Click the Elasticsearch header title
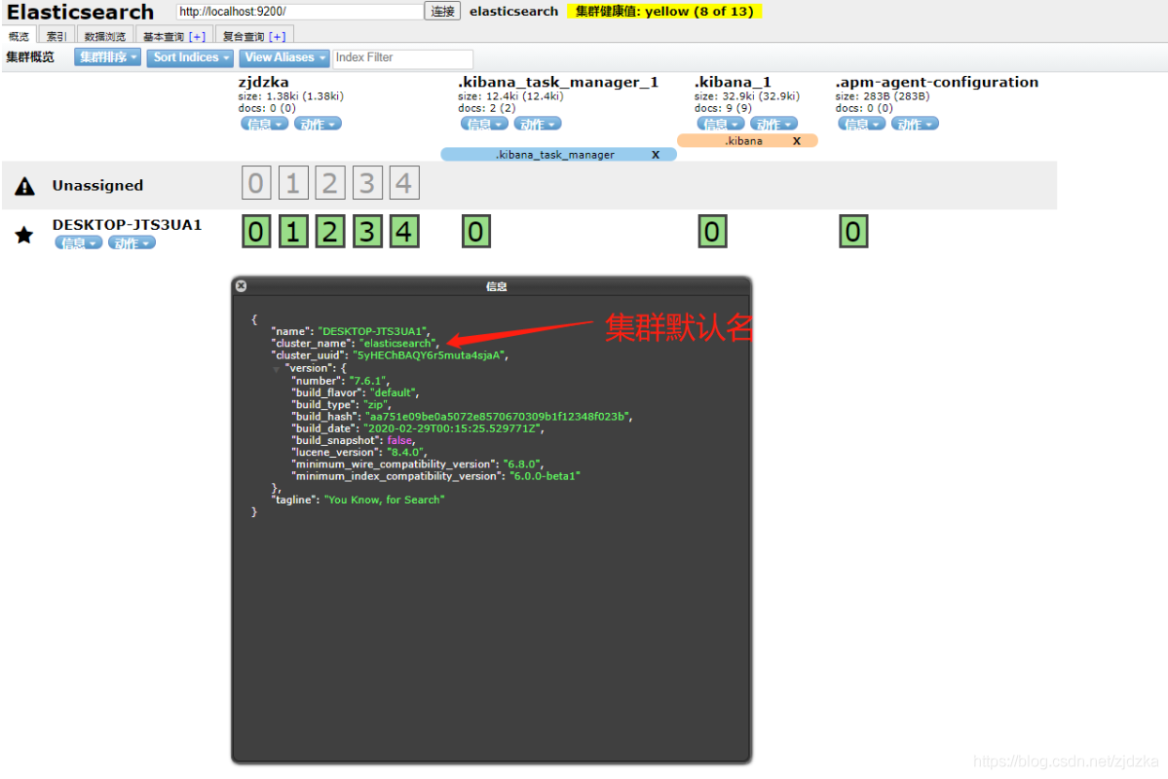 pyautogui.click(x=81, y=12)
